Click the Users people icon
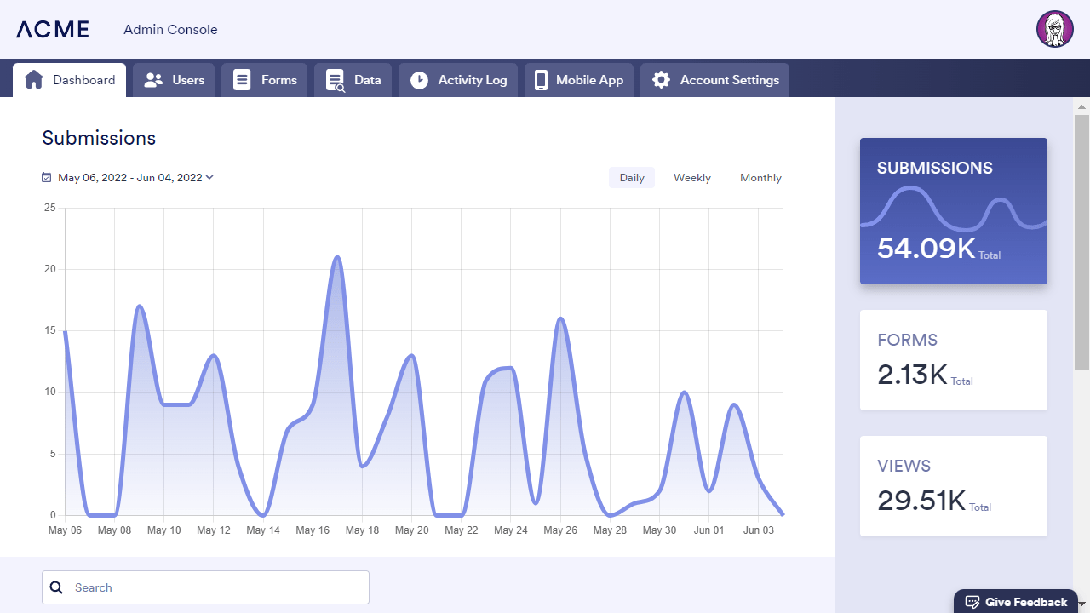This screenshot has width=1090, height=613. (153, 80)
